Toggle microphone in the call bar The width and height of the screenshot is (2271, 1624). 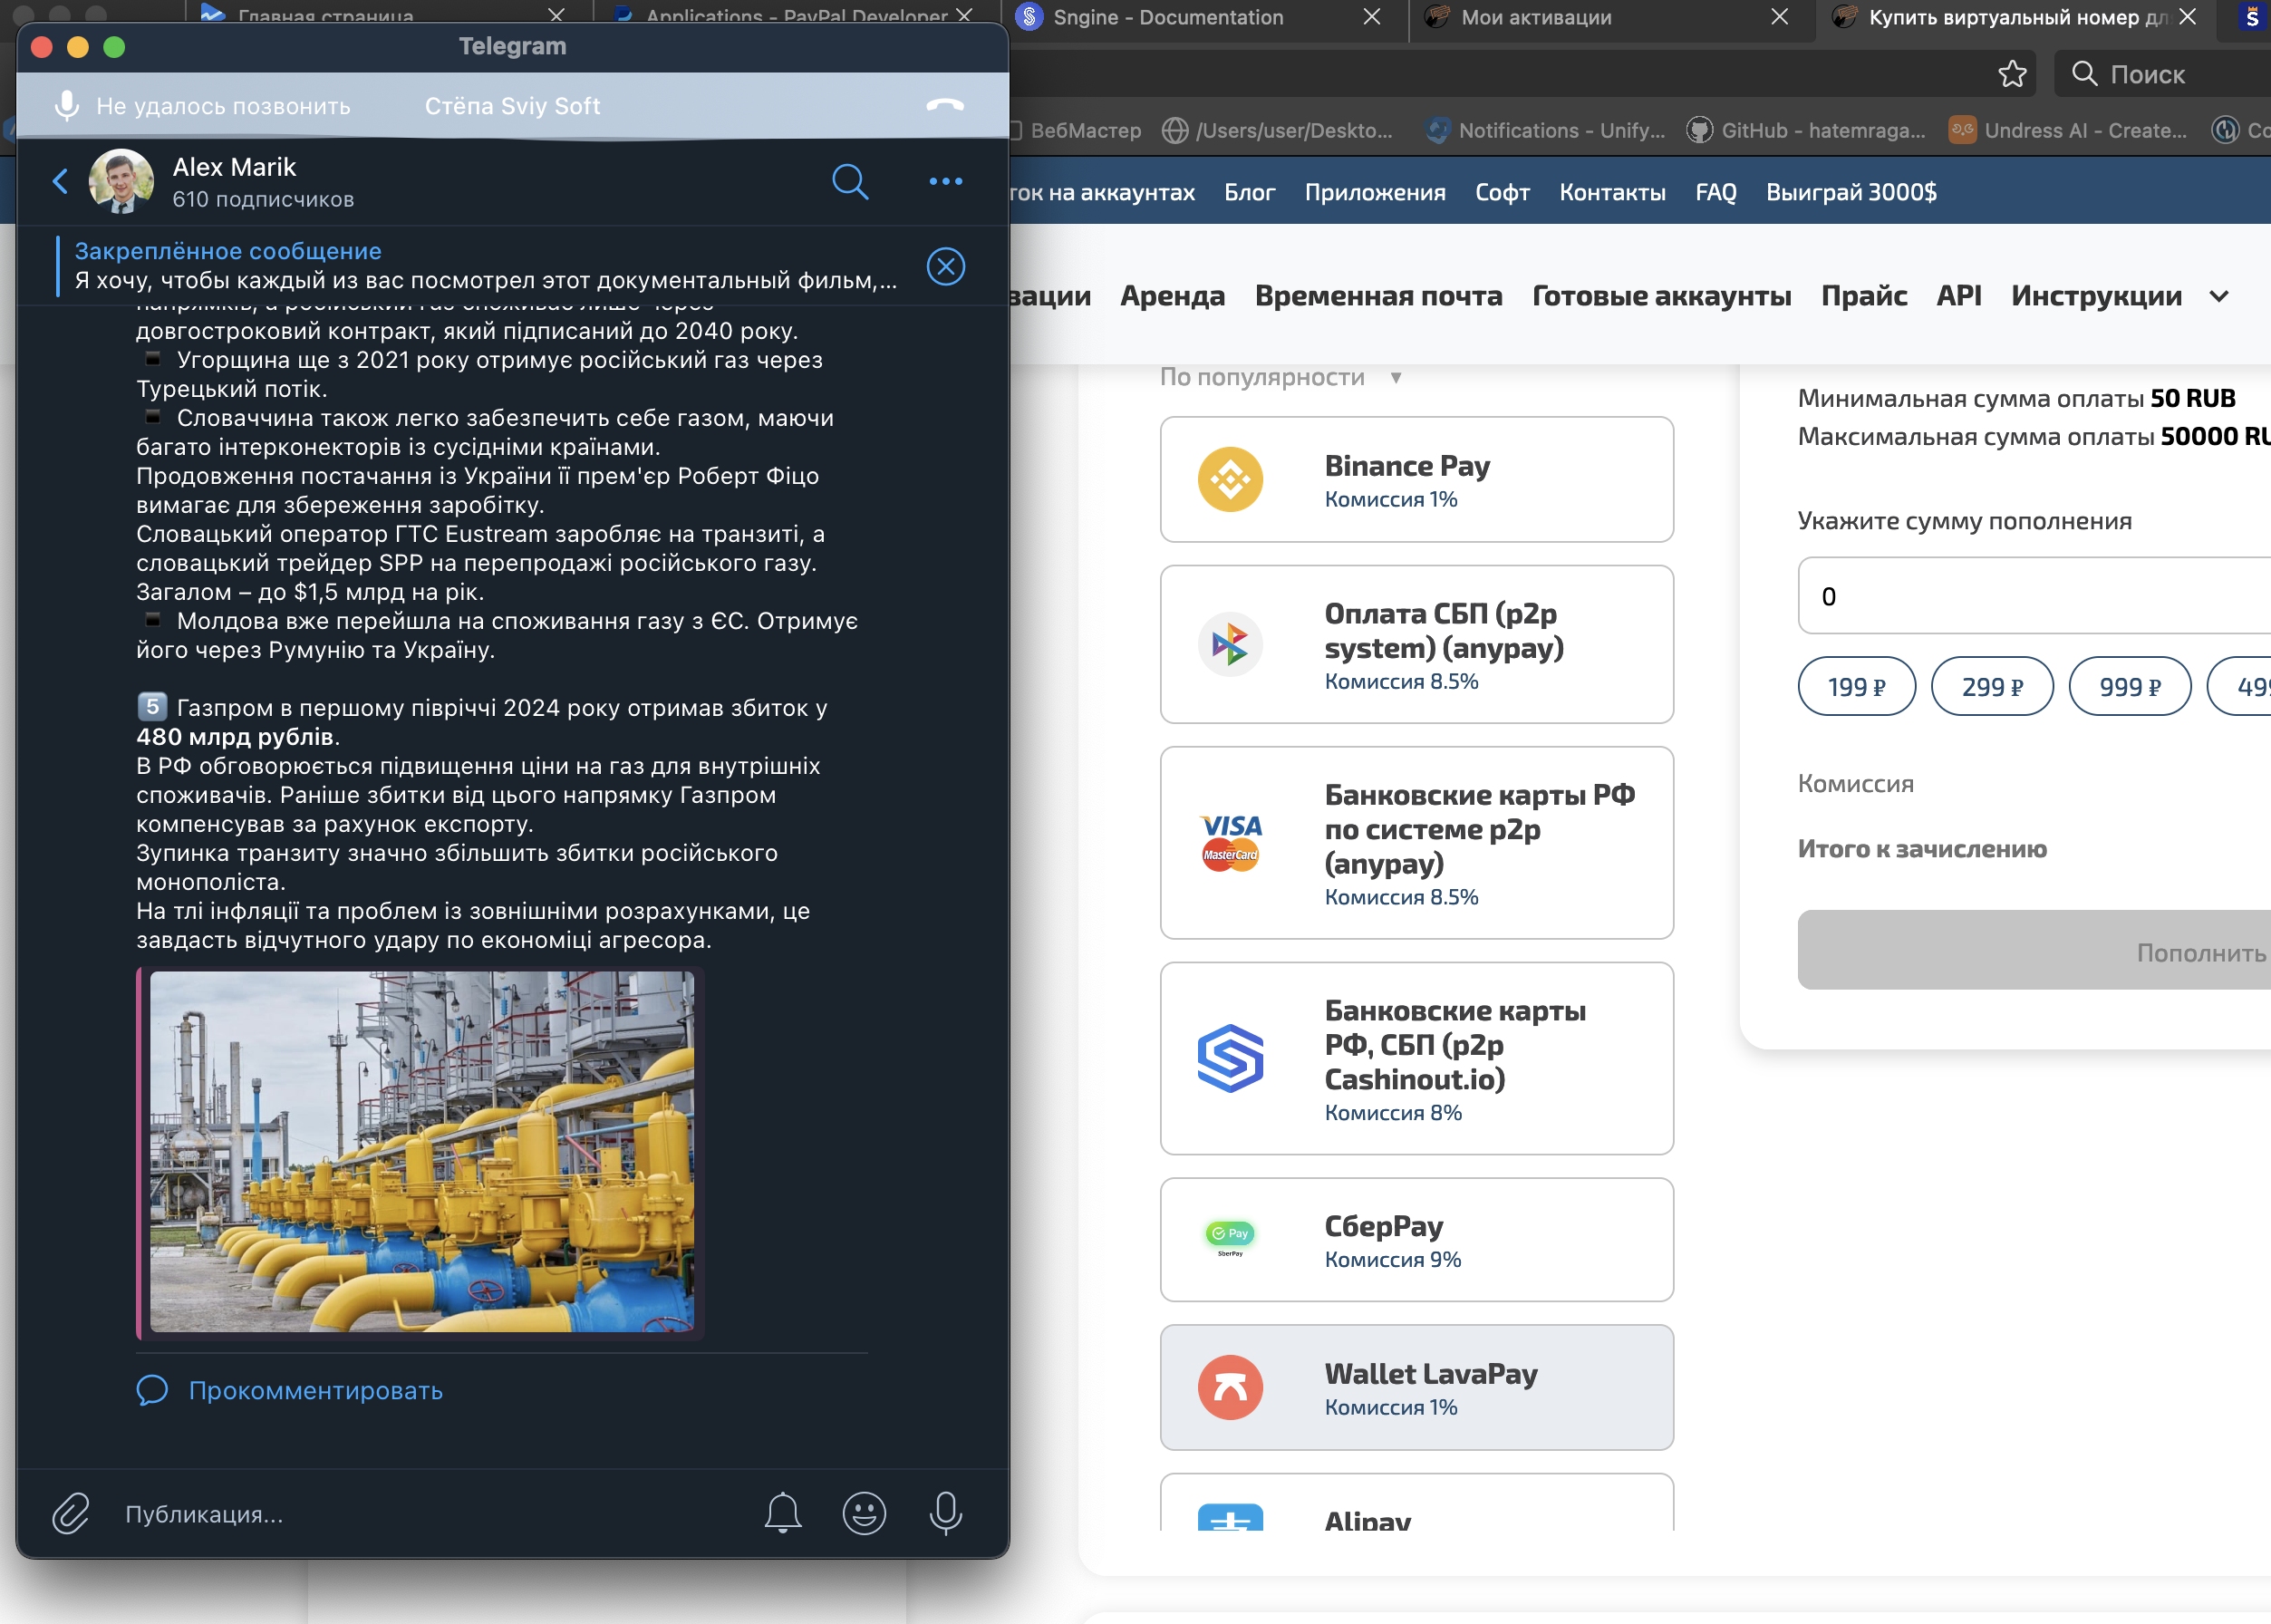(x=67, y=106)
